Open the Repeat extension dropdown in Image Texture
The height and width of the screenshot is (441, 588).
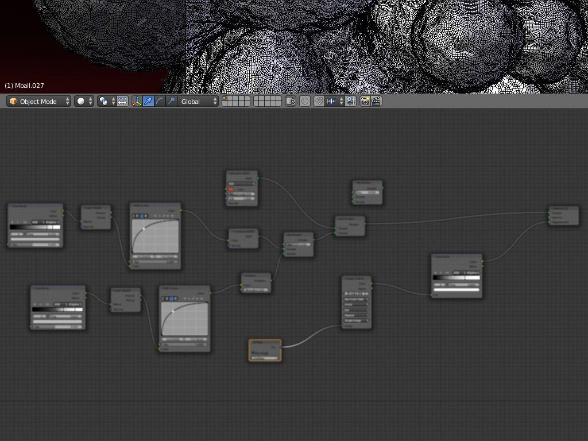[356, 315]
